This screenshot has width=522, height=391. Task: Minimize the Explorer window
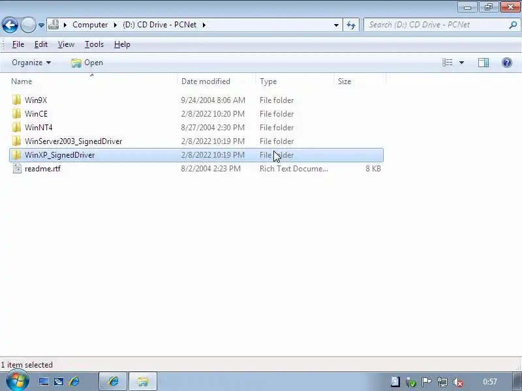coord(467,7)
